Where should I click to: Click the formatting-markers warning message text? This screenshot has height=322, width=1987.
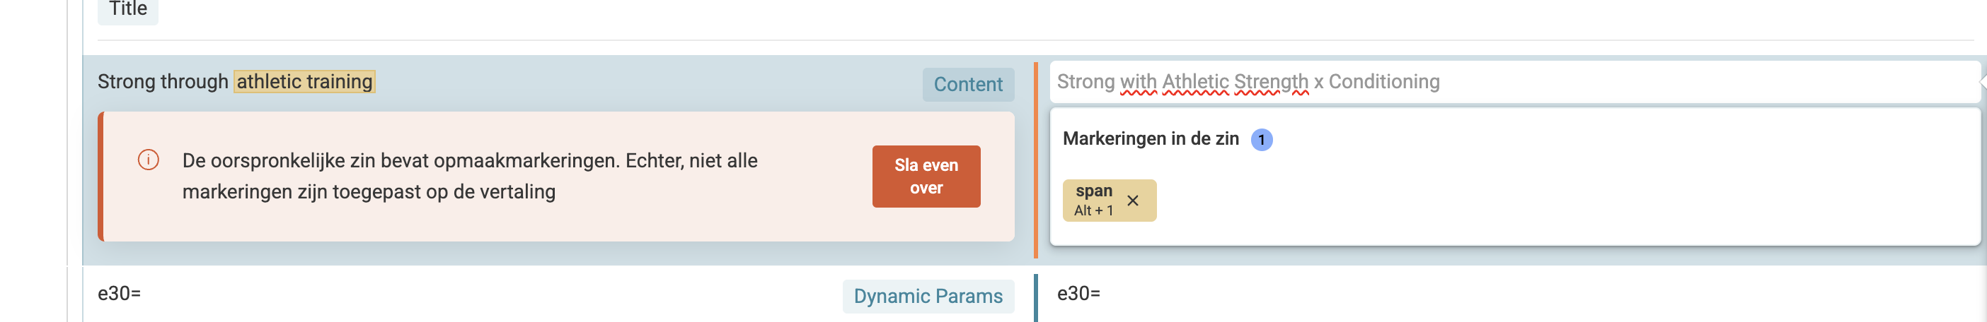(x=469, y=177)
